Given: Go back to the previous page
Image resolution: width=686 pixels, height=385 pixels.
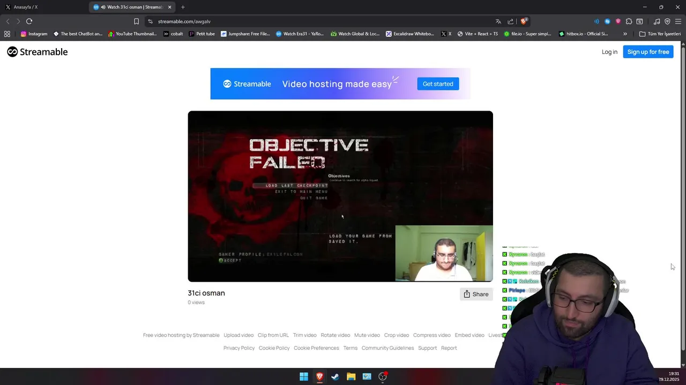Looking at the screenshot, I should [x=8, y=21].
